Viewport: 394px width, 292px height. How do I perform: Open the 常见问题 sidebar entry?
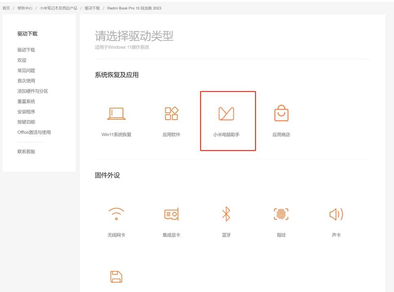click(x=26, y=70)
